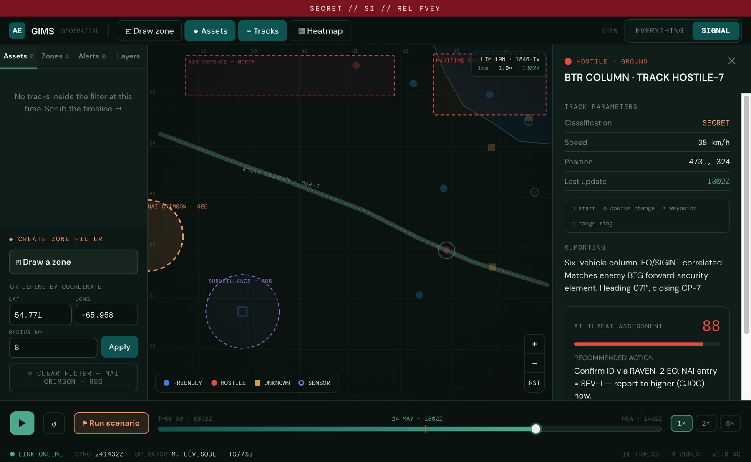This screenshot has width=751, height=462.
Task: Click the SENSOR legend ring
Action: [x=301, y=383]
